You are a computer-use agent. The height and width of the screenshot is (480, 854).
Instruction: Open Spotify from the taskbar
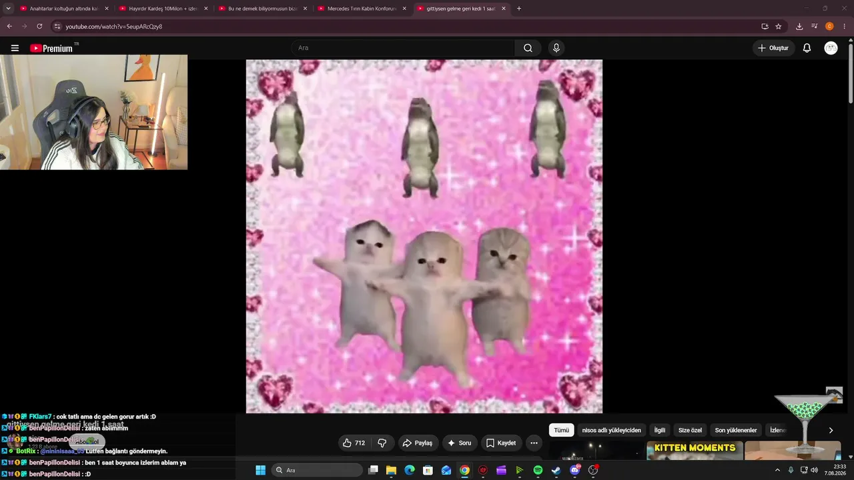click(538, 470)
